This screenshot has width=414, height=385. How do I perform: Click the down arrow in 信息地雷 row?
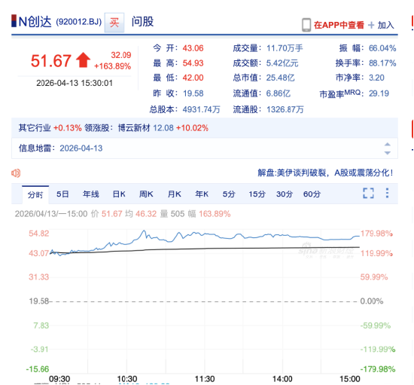coord(388,153)
